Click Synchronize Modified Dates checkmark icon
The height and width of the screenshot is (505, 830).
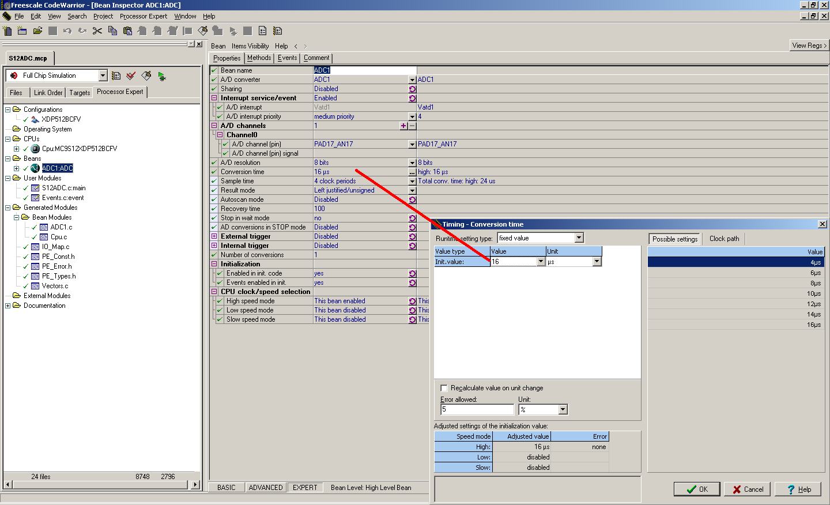click(131, 76)
